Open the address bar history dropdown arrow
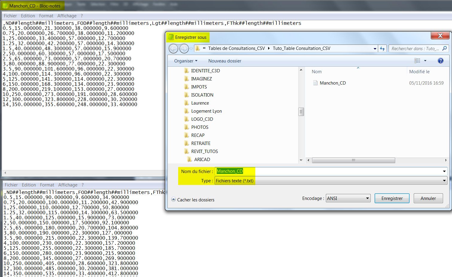The height and width of the screenshot is (277, 452). [x=375, y=48]
